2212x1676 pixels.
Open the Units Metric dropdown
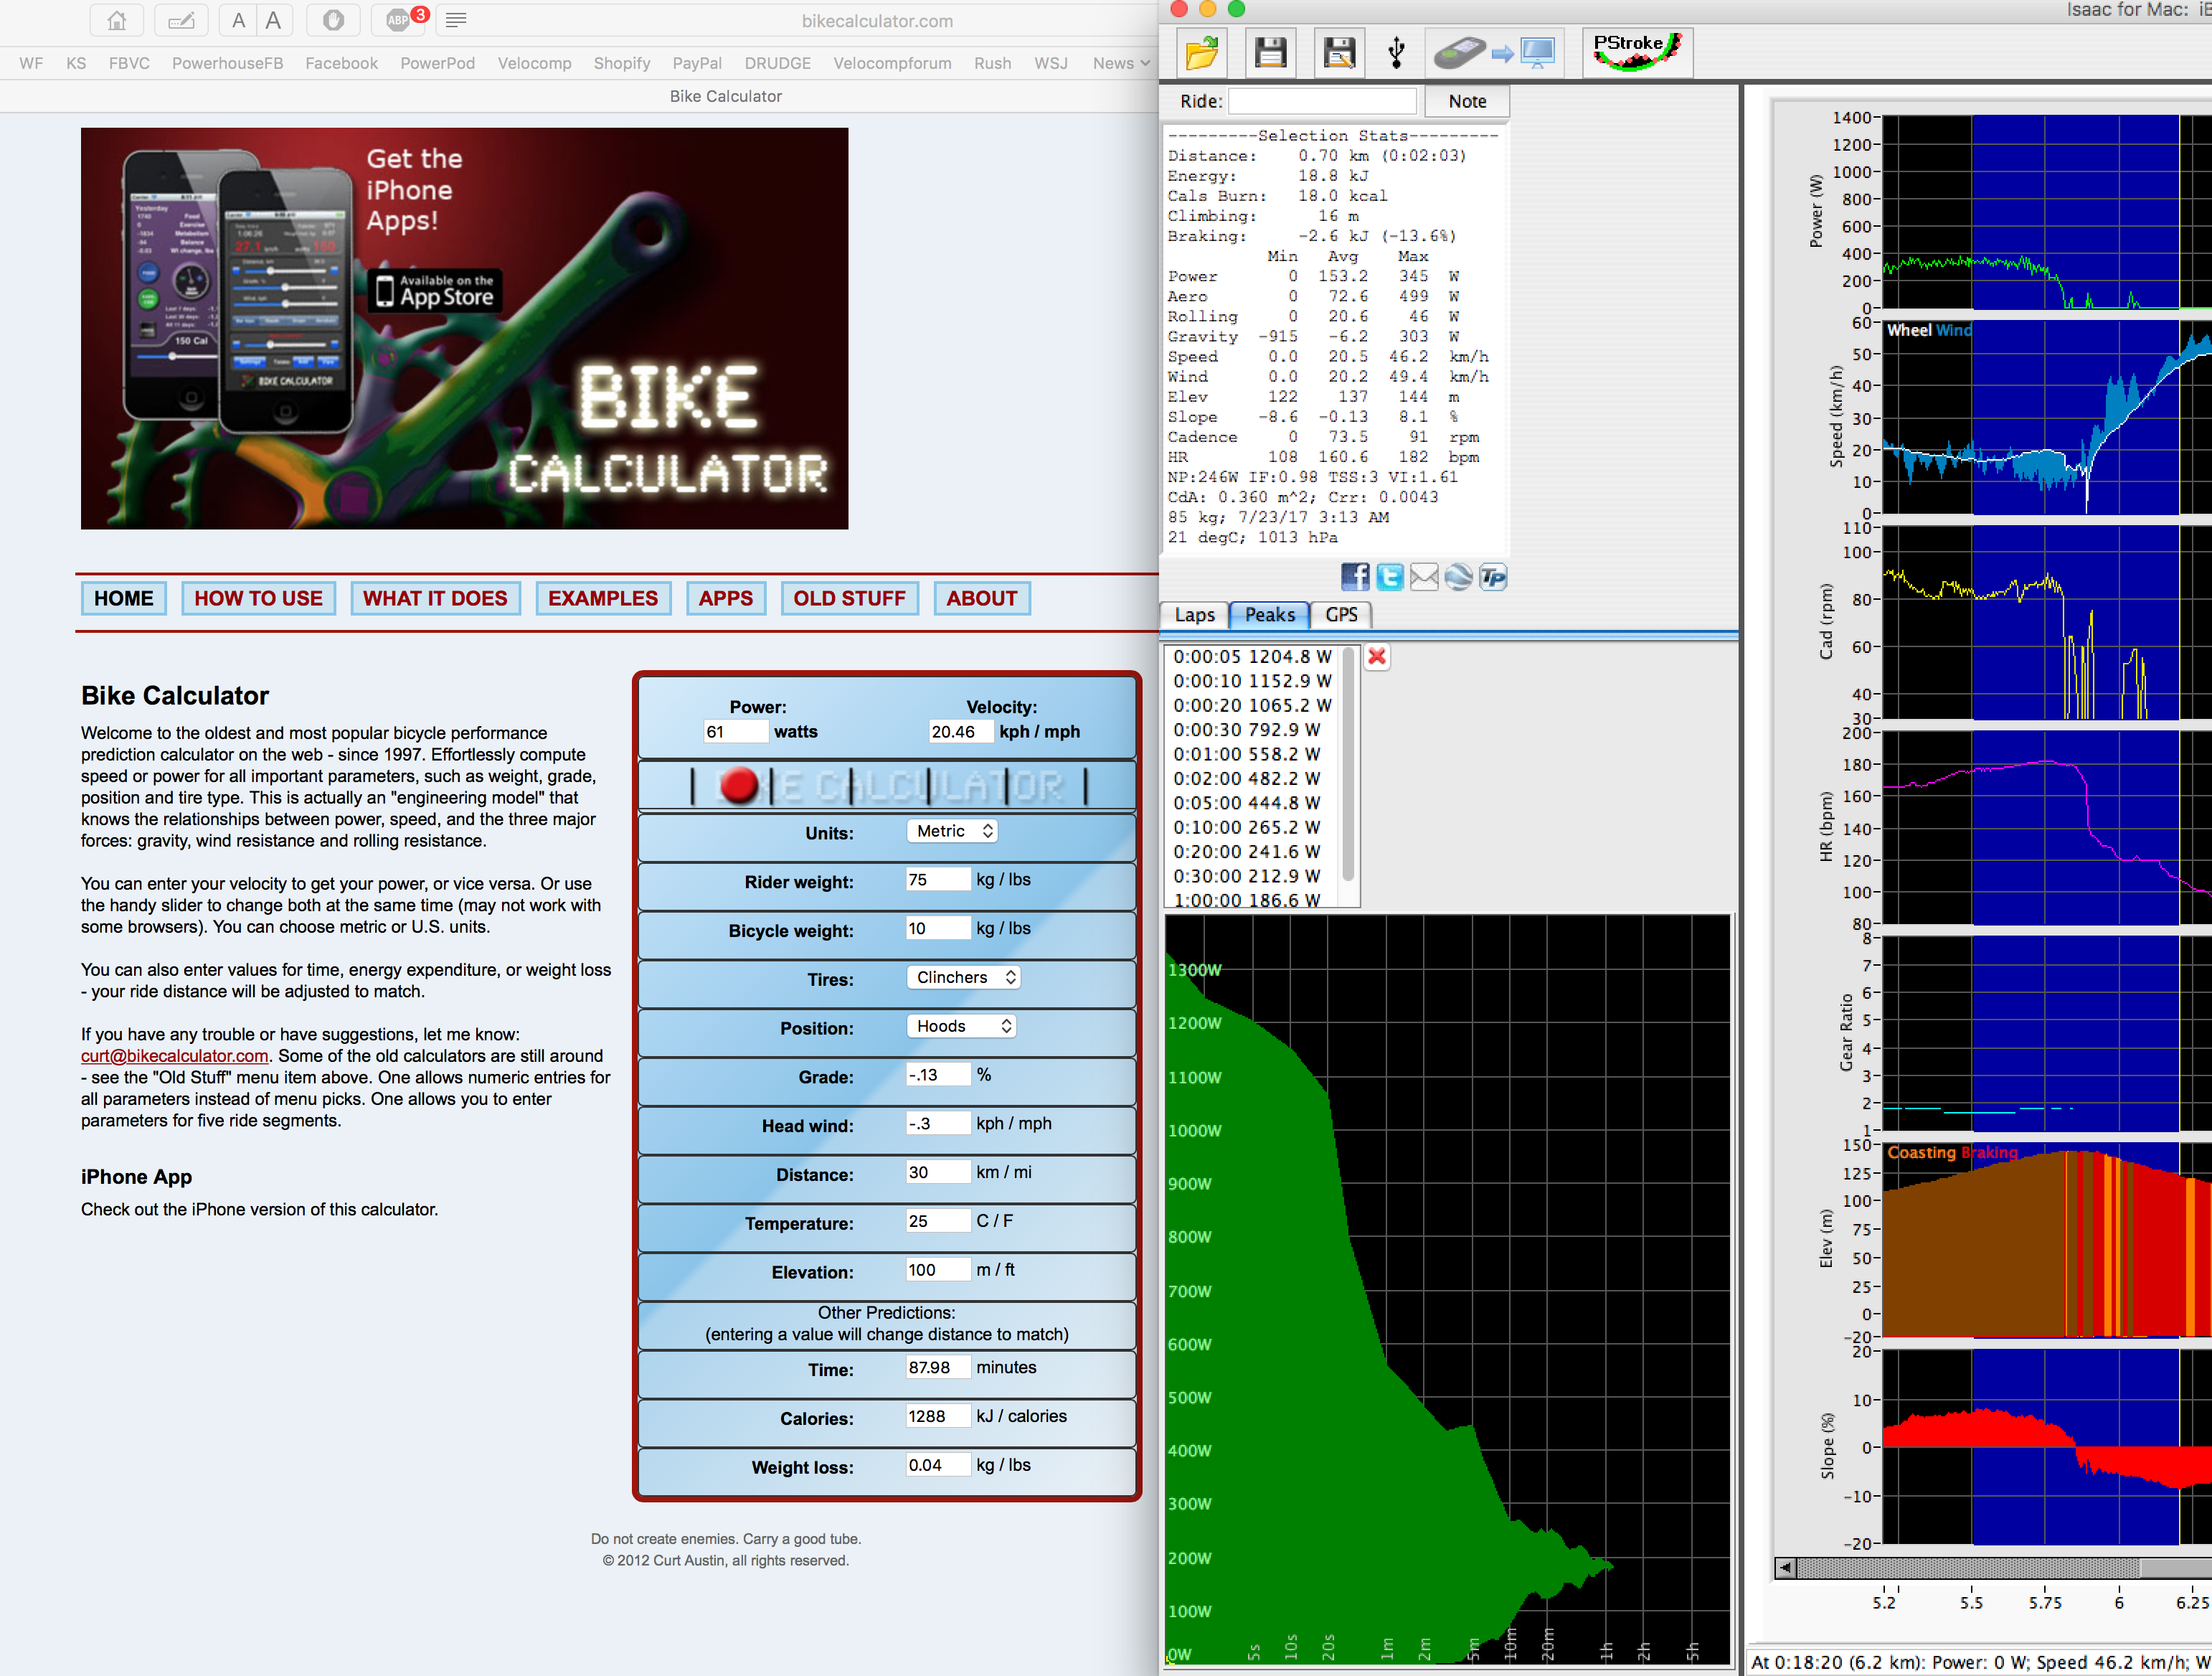click(x=952, y=831)
